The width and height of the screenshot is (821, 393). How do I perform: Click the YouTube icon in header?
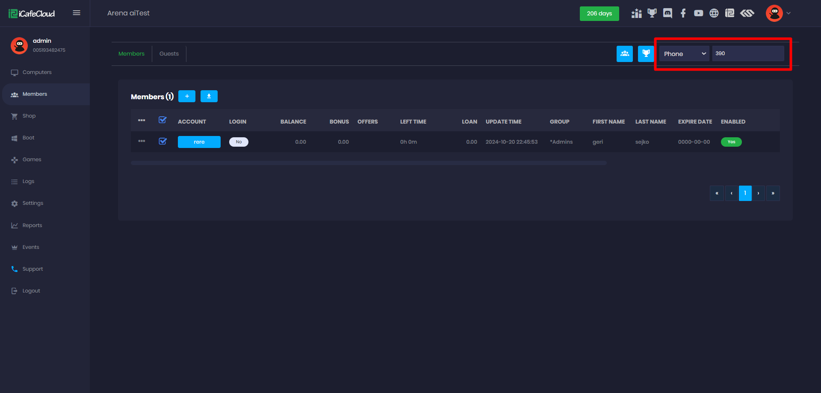pos(698,13)
